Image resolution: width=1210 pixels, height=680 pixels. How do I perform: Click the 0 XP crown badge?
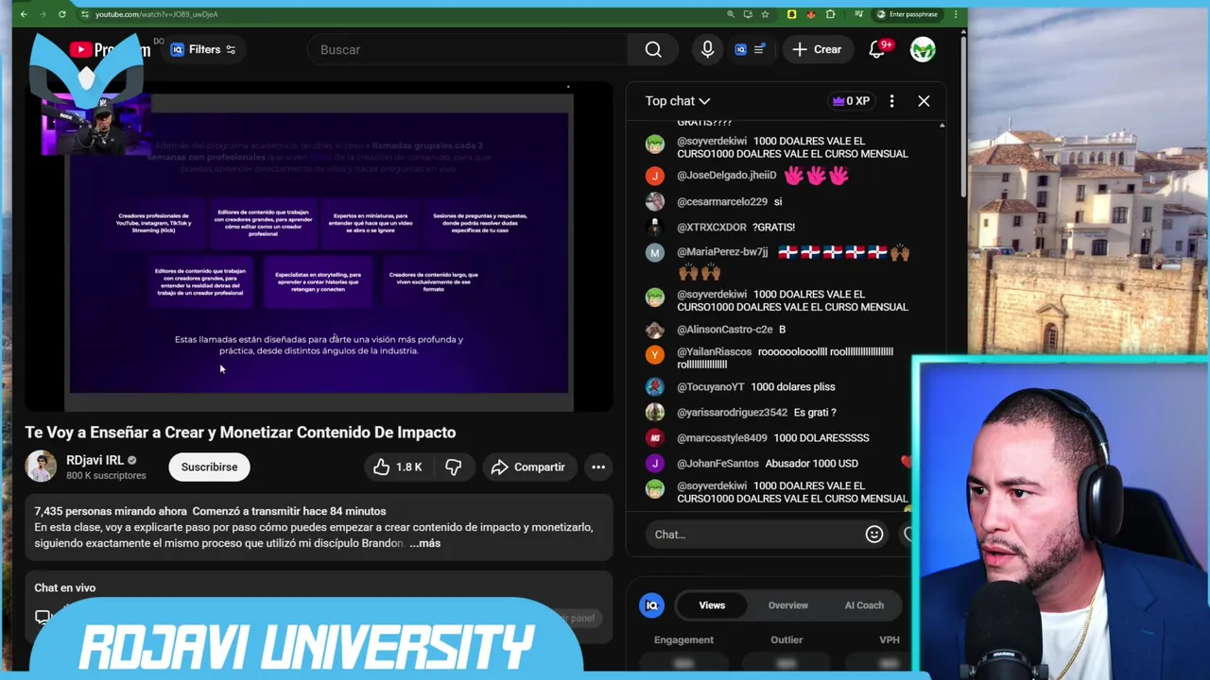pyautogui.click(x=851, y=101)
